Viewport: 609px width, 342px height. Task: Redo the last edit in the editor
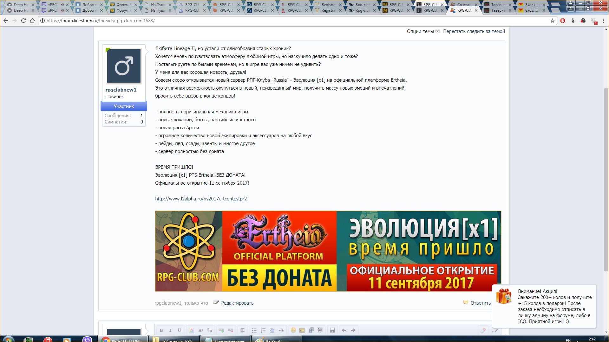(353, 330)
